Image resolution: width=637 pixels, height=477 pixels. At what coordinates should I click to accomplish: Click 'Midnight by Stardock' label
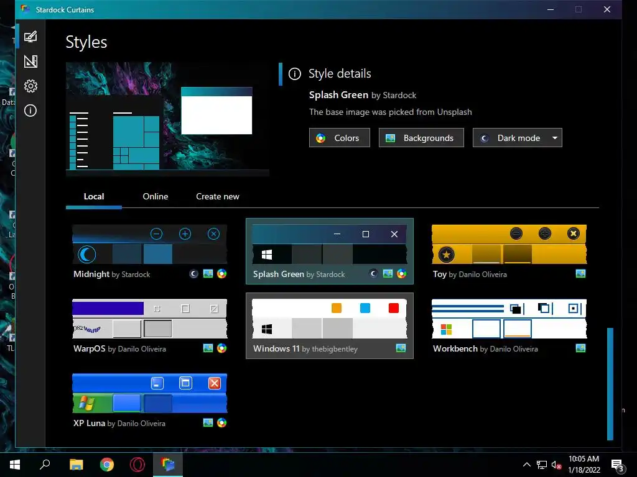click(112, 274)
